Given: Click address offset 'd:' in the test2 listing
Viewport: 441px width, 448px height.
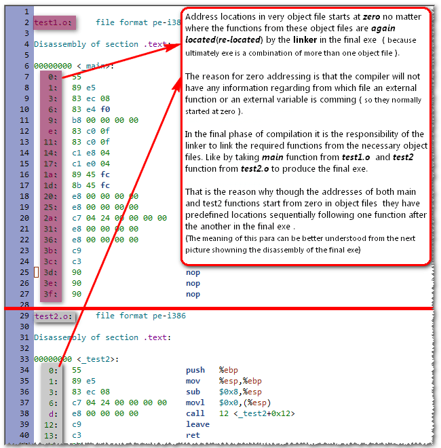Looking at the screenshot, I should tap(53, 414).
